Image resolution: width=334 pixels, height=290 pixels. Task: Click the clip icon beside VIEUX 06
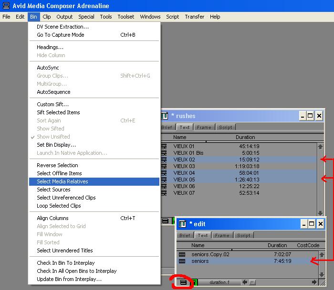pos(164,186)
